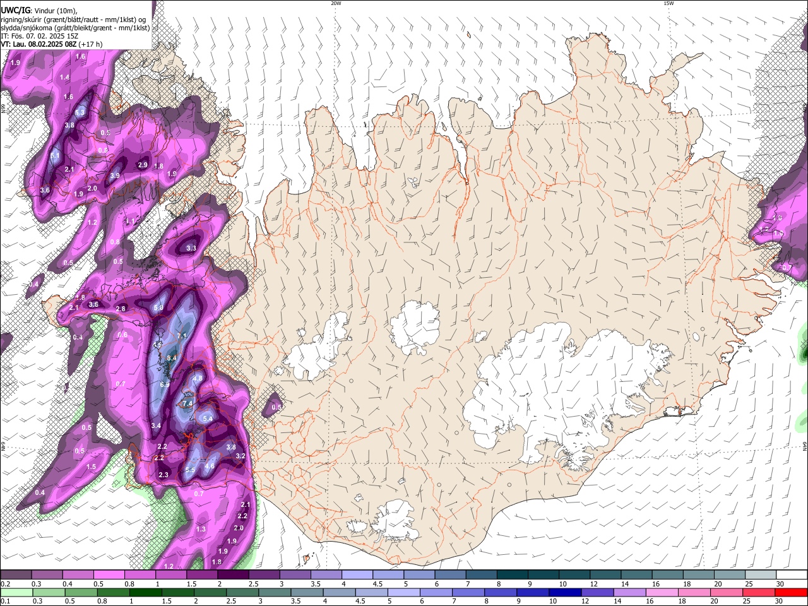Click the 3.4 precipitation value on the map
The height and width of the screenshot is (606, 808).
(156, 426)
